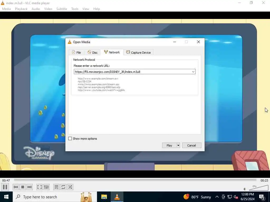Close the Open Media dialog

(x=199, y=42)
